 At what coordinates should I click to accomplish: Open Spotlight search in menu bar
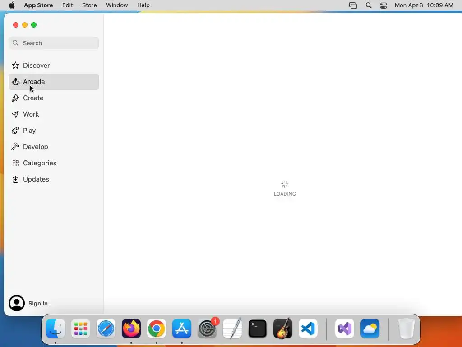coord(369,5)
